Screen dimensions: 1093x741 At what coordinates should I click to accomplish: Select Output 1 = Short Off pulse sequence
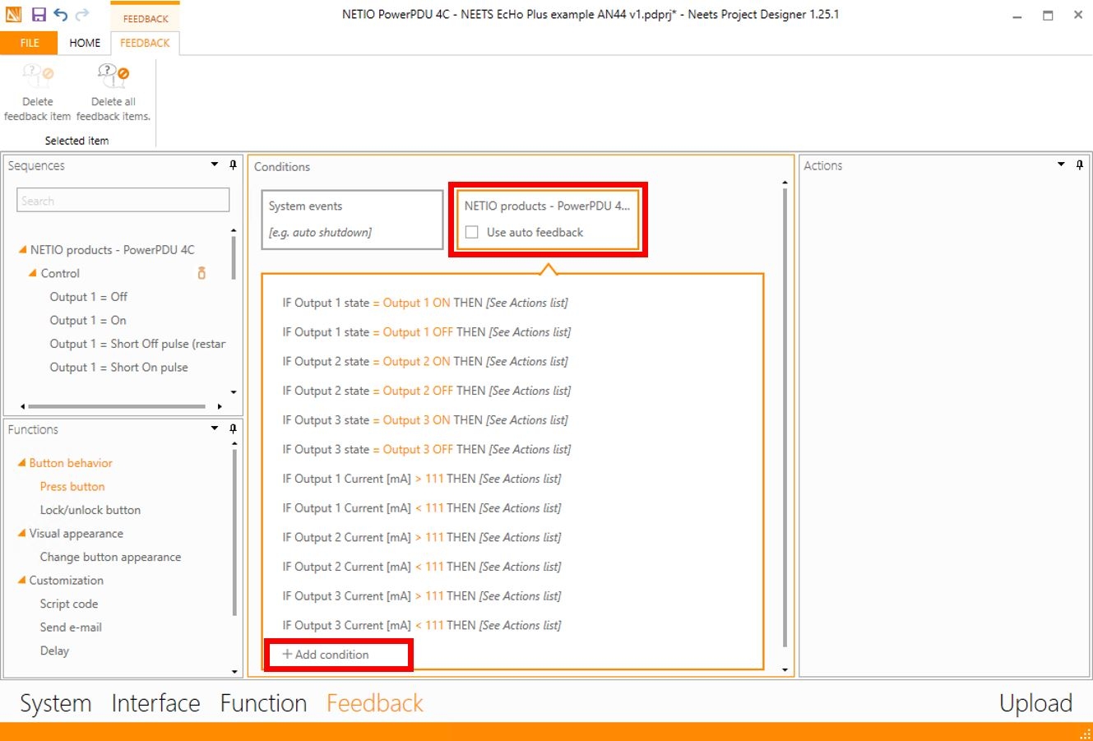137,344
